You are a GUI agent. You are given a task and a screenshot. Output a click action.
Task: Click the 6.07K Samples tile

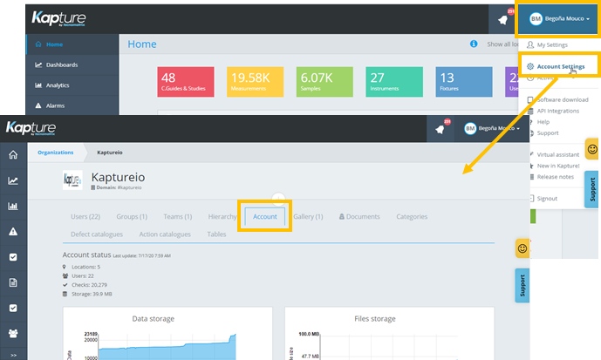[324, 82]
